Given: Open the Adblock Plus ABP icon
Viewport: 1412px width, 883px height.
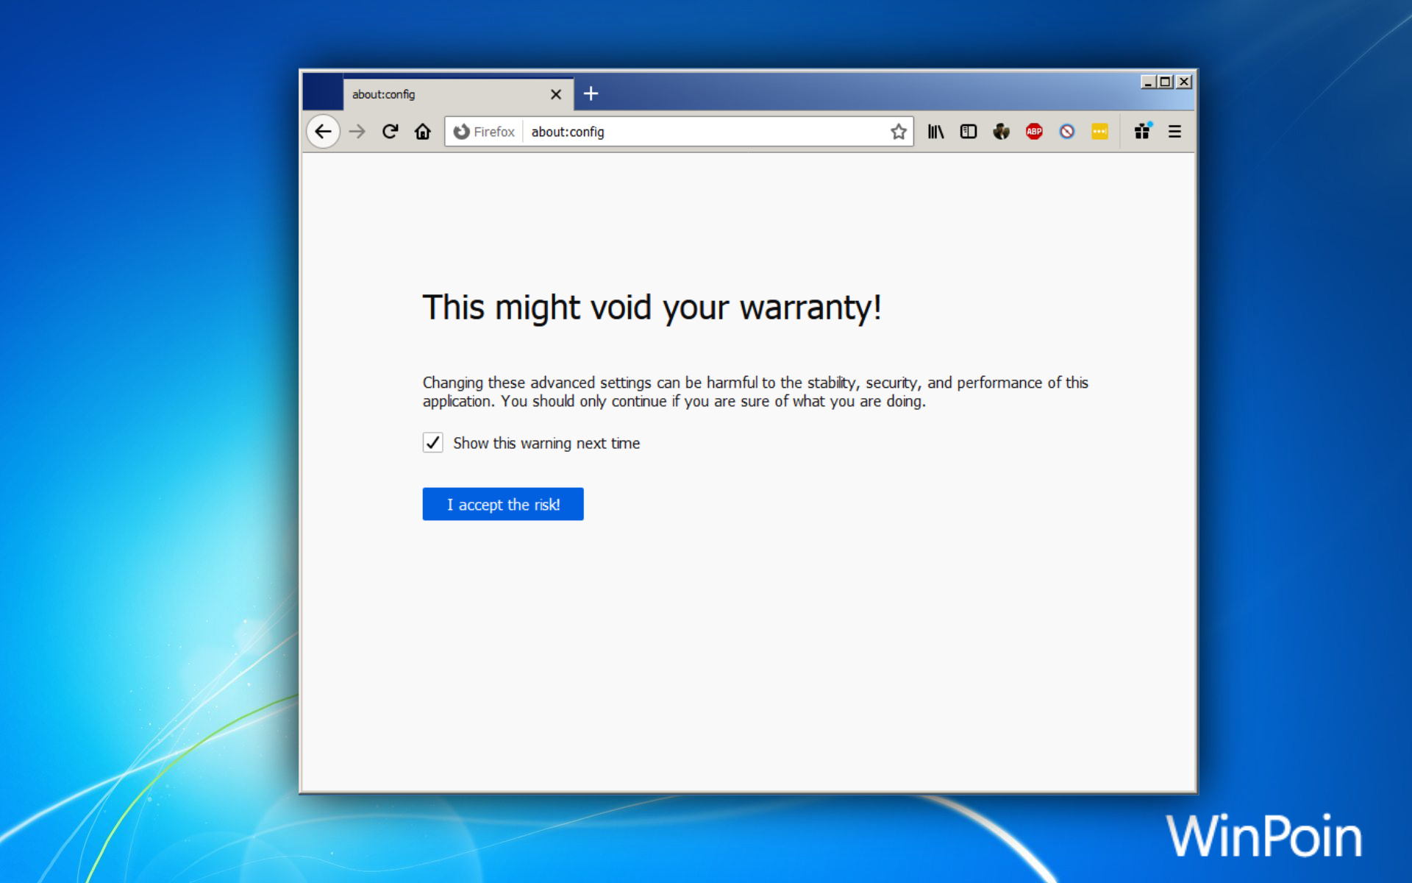Looking at the screenshot, I should pyautogui.click(x=1034, y=132).
